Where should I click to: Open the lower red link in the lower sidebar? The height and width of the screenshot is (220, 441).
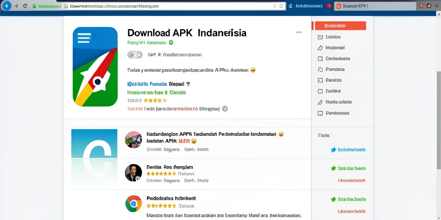click(x=352, y=211)
